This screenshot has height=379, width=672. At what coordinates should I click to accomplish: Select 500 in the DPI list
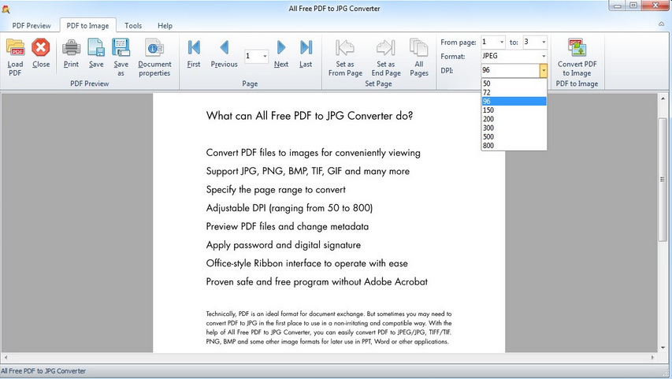click(514, 137)
